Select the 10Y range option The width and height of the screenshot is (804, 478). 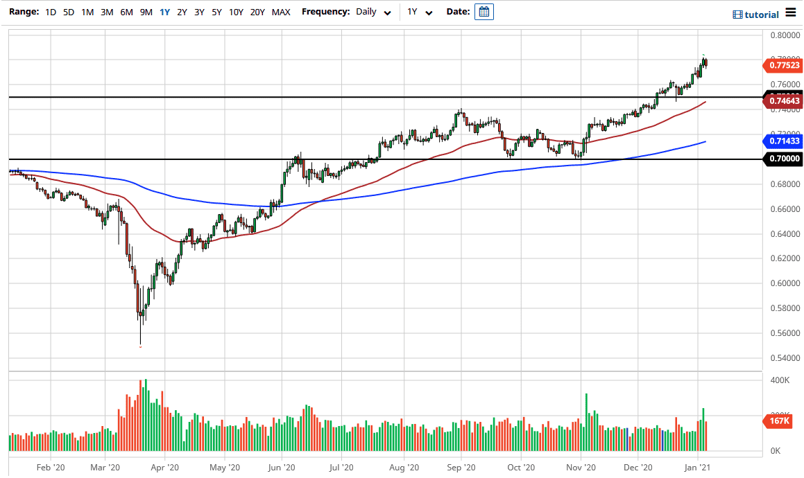point(234,12)
